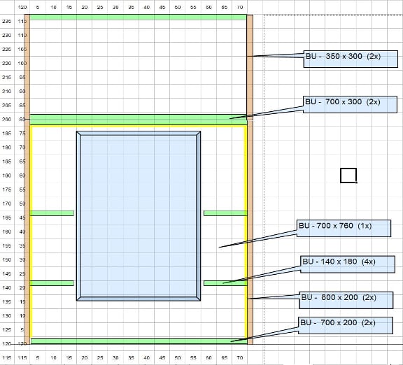Click the lower left short green shelf
Image resolution: width=403 pixels, height=365 pixels.
[x=52, y=283]
